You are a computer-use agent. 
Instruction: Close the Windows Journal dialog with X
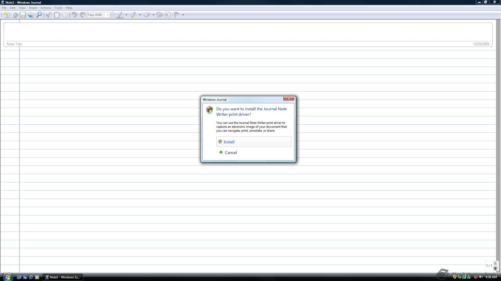289,98
